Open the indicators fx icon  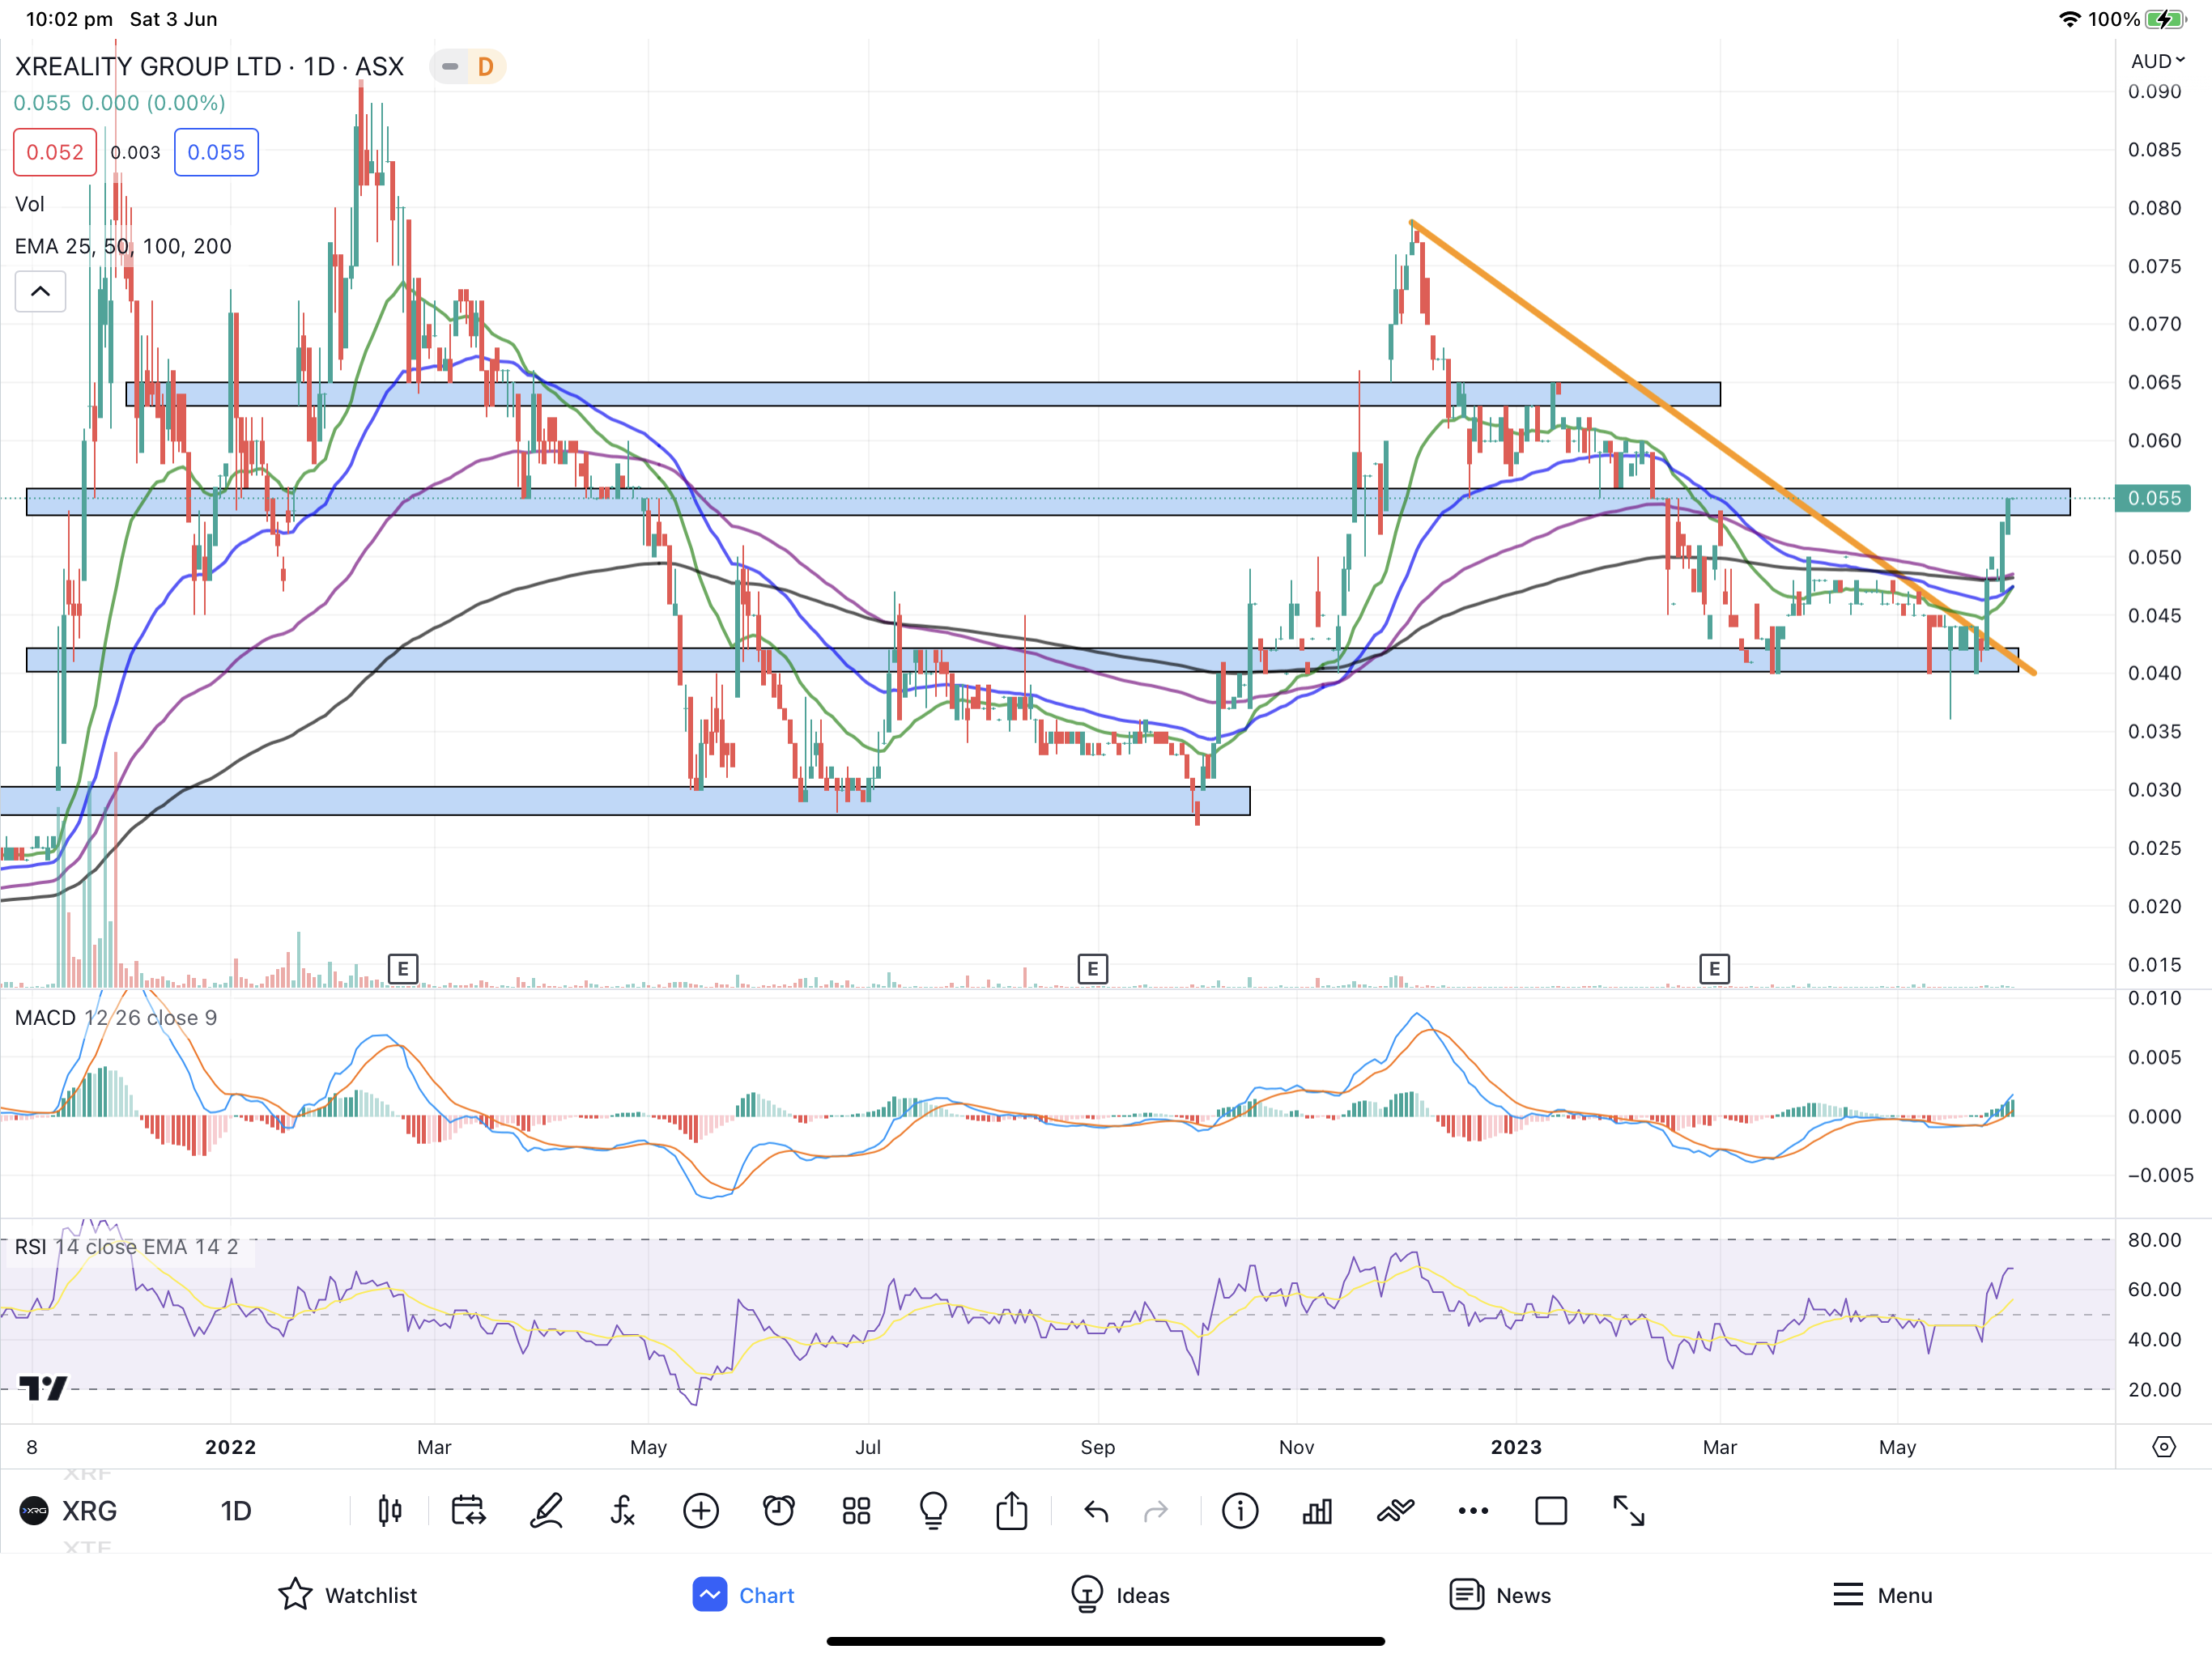pyautogui.click(x=623, y=1511)
